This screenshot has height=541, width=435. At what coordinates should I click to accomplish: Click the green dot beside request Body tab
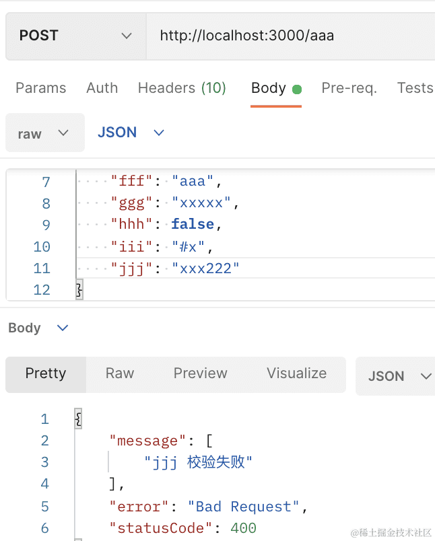click(x=297, y=89)
